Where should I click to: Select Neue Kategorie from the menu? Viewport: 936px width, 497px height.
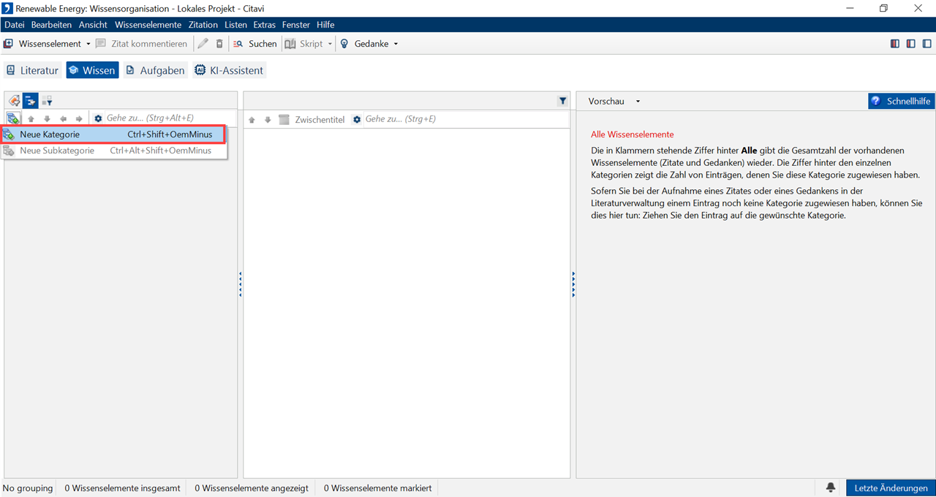(50, 134)
